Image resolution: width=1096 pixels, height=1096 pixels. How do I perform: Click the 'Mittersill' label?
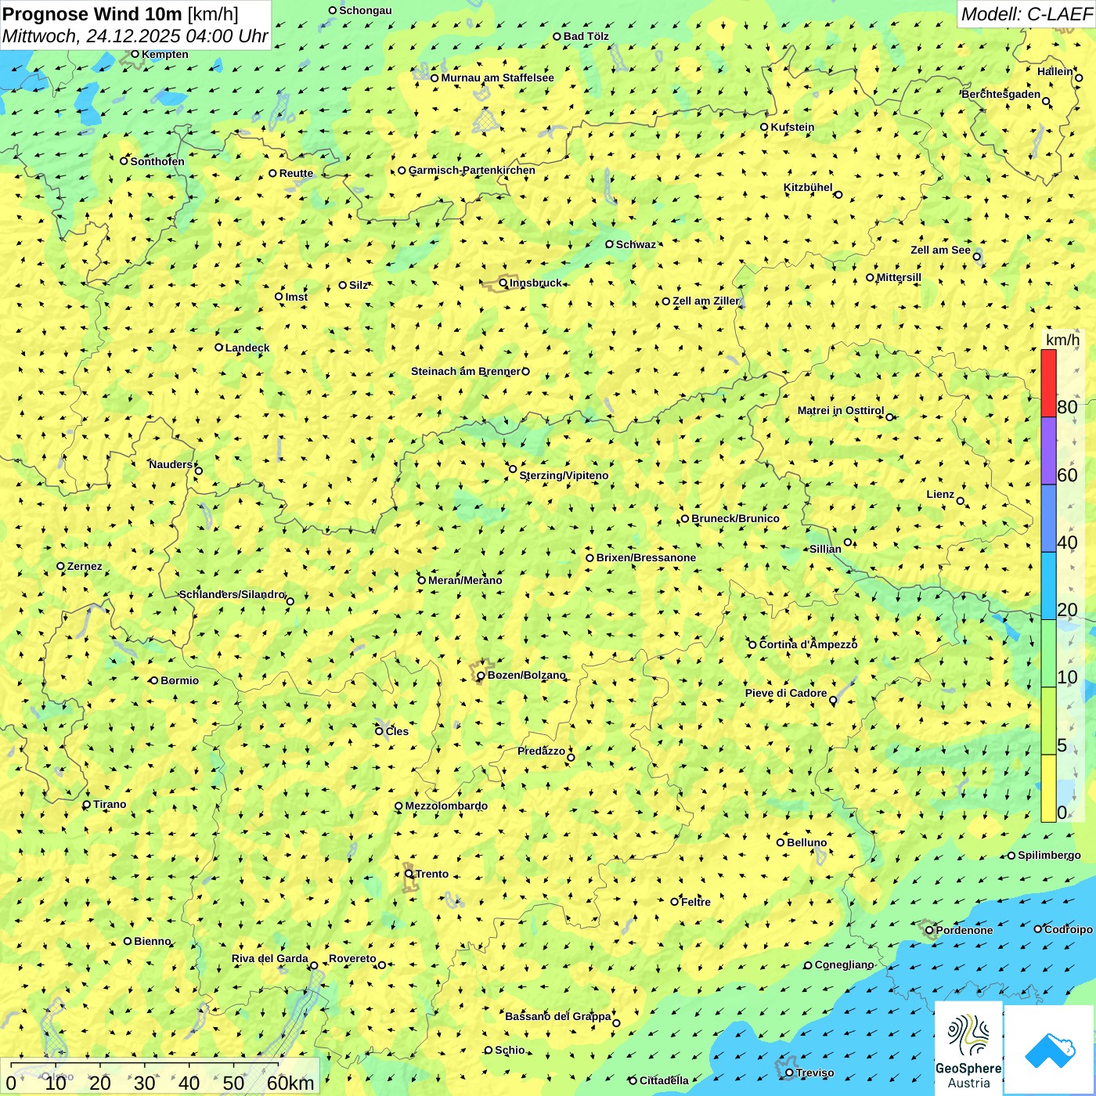pyautogui.click(x=899, y=277)
